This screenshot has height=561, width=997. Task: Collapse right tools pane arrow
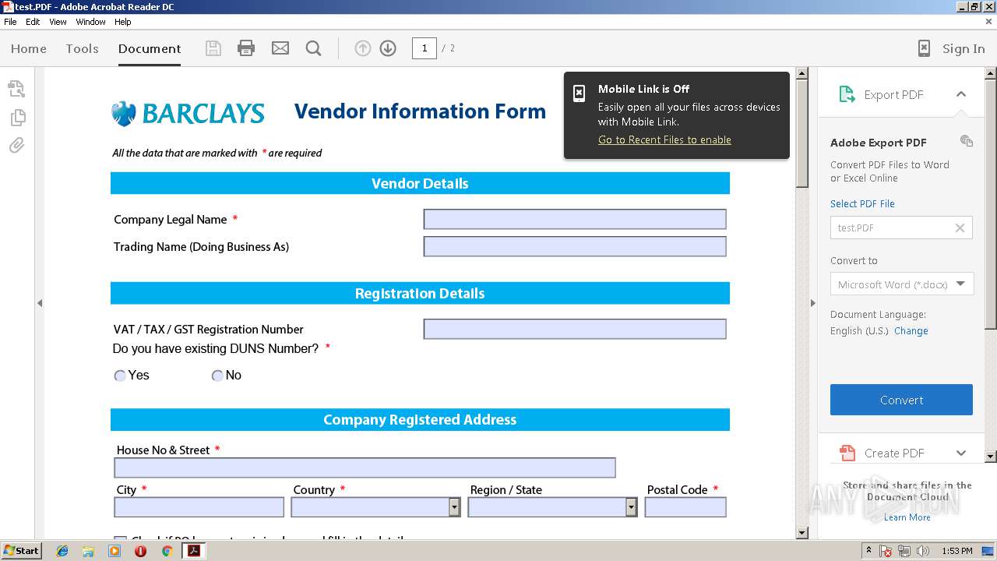pos(812,303)
